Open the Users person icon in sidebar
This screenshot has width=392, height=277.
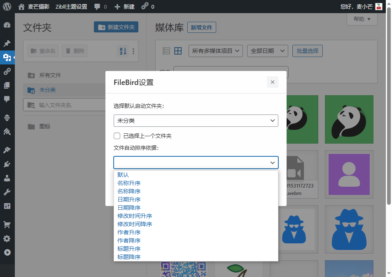(7, 178)
